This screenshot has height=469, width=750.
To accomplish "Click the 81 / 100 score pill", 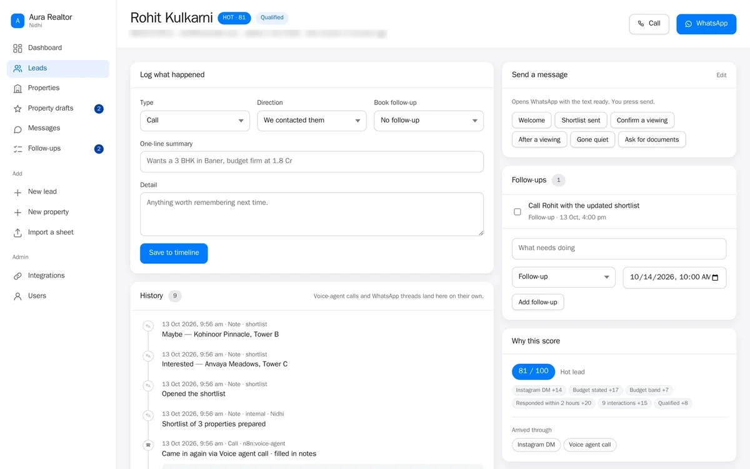I will (x=533, y=371).
